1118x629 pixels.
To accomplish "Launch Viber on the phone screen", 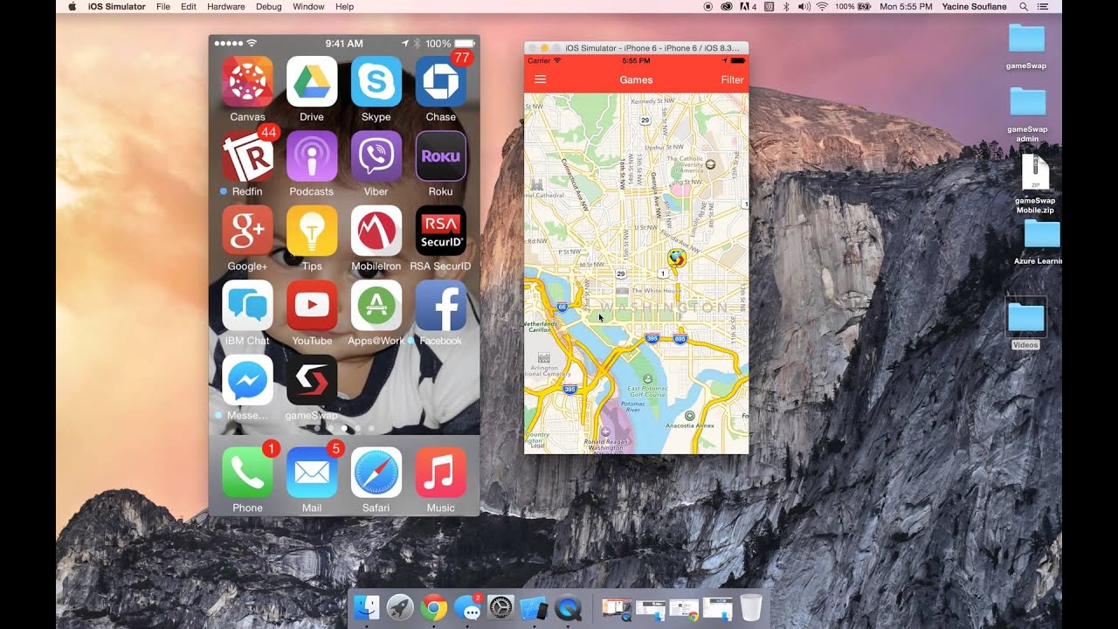I will [x=376, y=156].
